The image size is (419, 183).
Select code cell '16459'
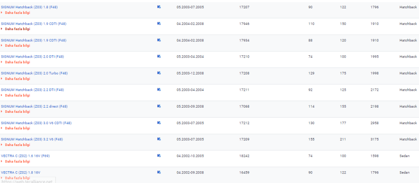point(244,173)
